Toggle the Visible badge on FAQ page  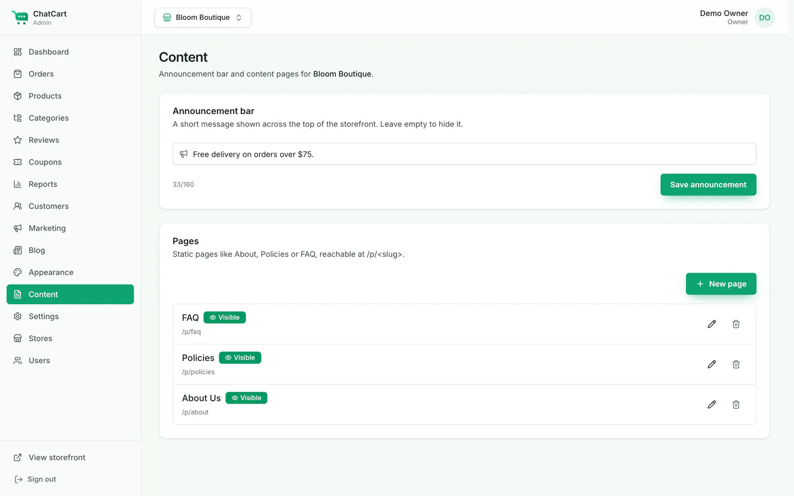tap(224, 317)
